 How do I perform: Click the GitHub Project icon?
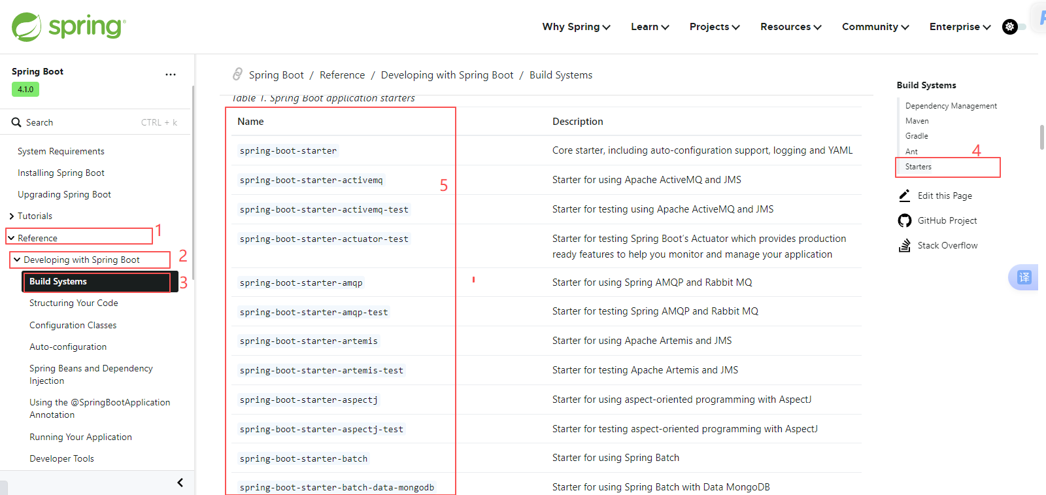(x=905, y=220)
